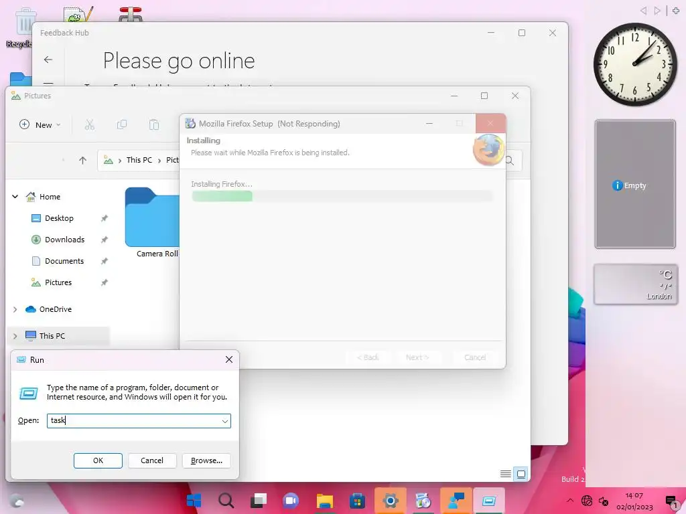Show previous gadget page arrow
Image resolution: width=686 pixels, height=514 pixels.
(x=643, y=11)
